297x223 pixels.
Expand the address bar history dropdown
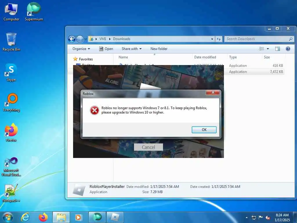(212, 39)
